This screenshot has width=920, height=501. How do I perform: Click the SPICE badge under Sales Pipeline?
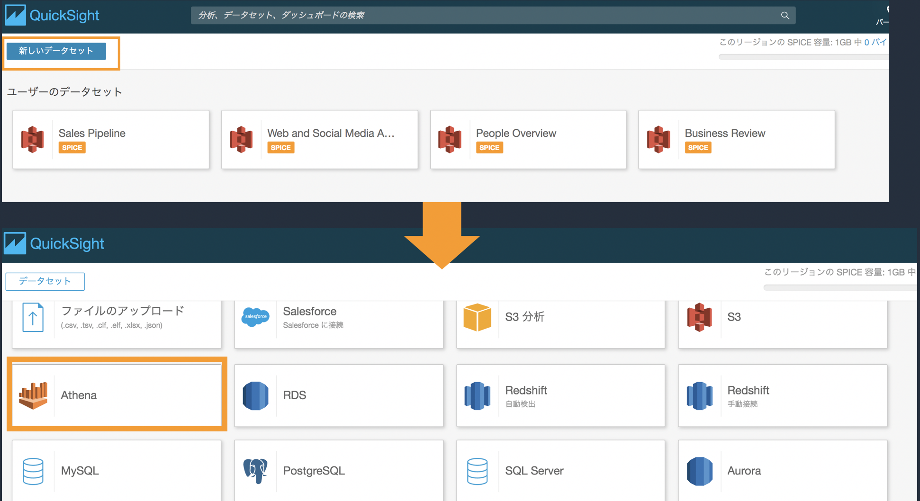[72, 148]
